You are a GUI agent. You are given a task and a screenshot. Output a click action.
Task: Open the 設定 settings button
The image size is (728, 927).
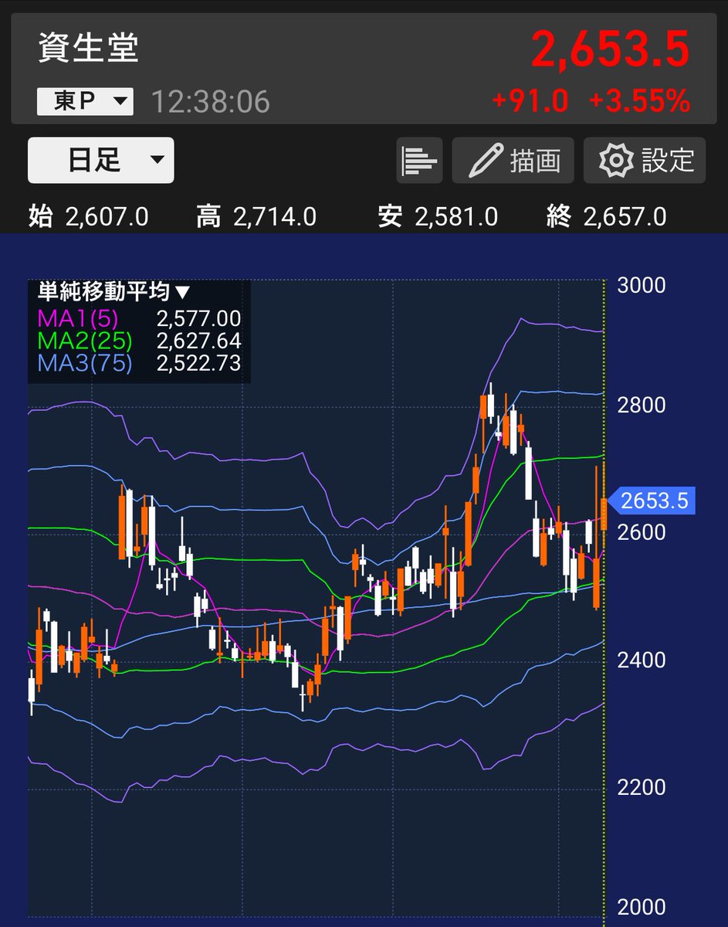[645, 161]
